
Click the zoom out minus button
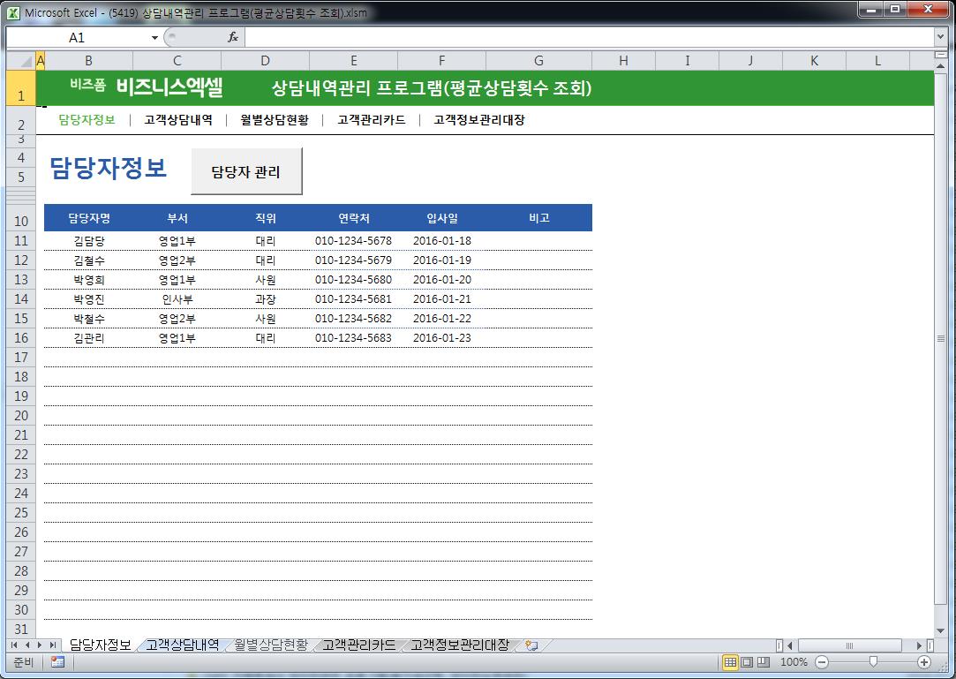coord(822,662)
